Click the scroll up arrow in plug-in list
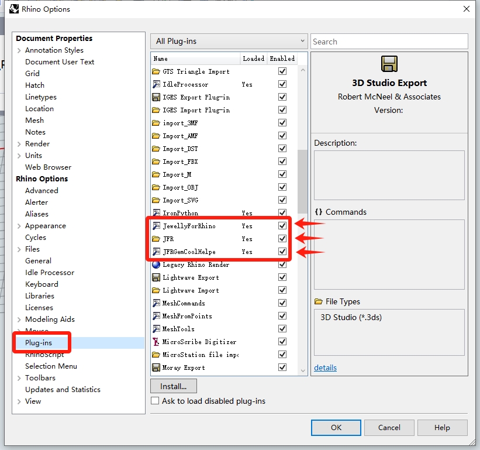This screenshot has height=450, width=480. coord(303,70)
